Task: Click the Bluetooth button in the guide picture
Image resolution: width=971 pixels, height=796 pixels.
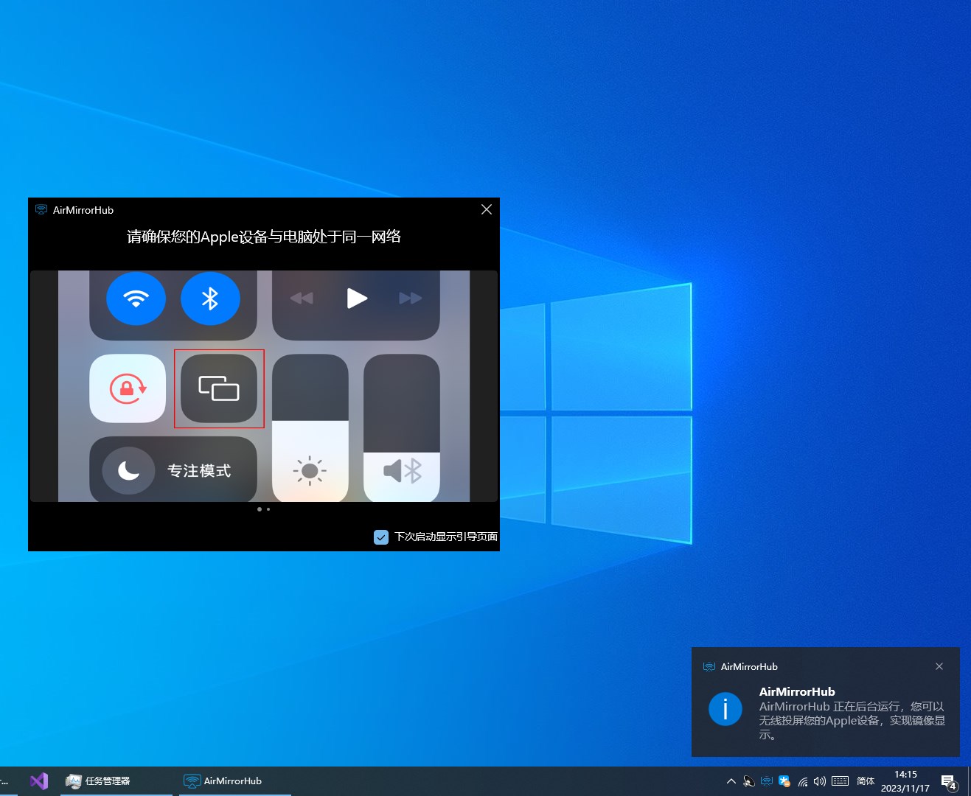Action: pyautogui.click(x=210, y=298)
